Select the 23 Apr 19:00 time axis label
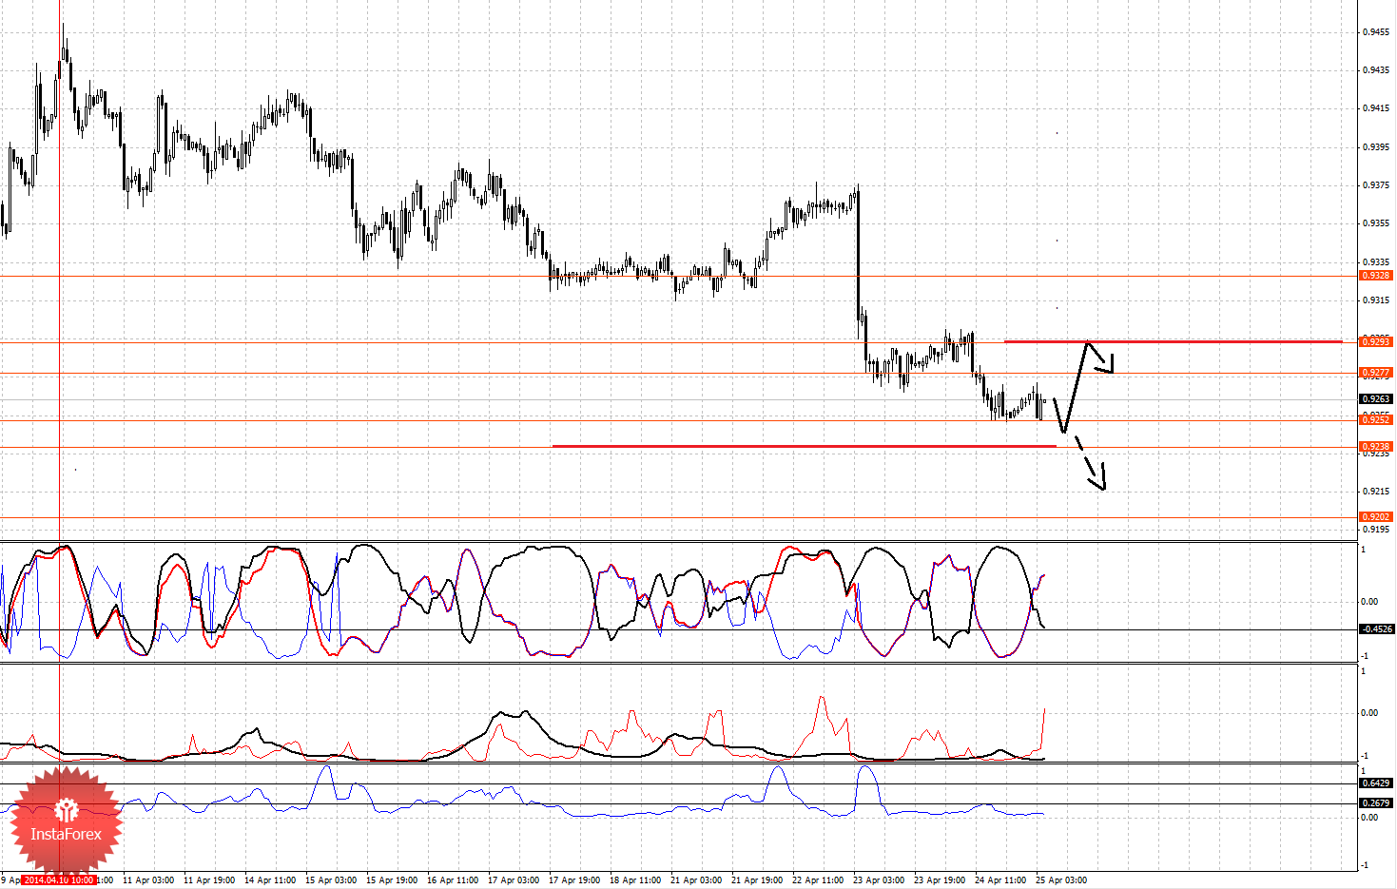 (940, 880)
